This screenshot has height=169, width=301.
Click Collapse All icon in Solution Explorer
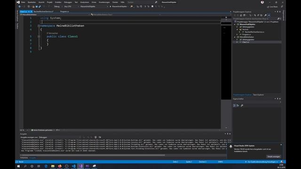258,15
